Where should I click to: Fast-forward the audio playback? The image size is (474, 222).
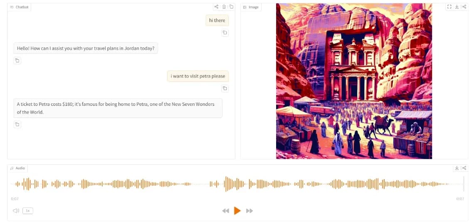[x=249, y=211]
